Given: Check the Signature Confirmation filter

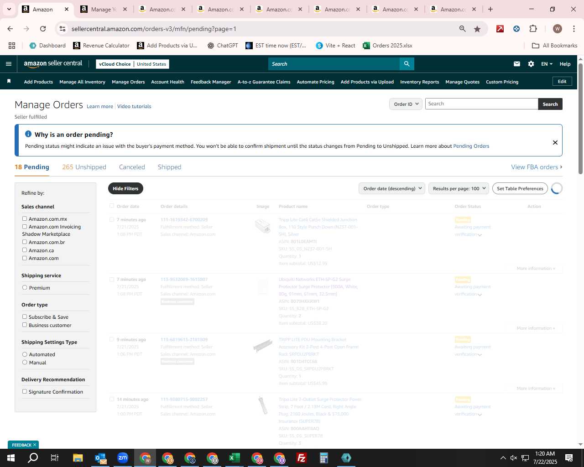Looking at the screenshot, I should click(25, 392).
